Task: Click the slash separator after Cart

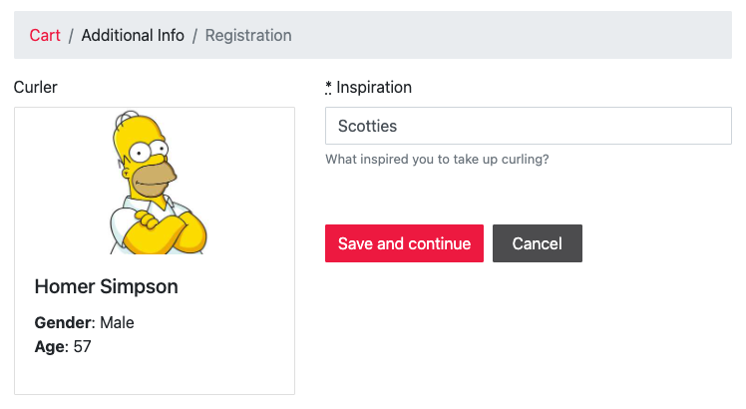Action: pyautogui.click(x=71, y=35)
